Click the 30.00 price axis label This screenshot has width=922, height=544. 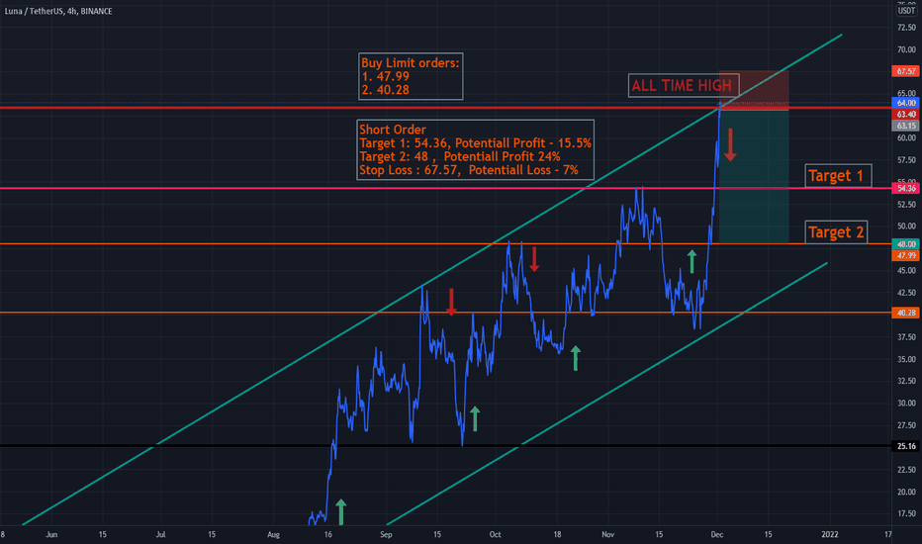(x=906, y=404)
